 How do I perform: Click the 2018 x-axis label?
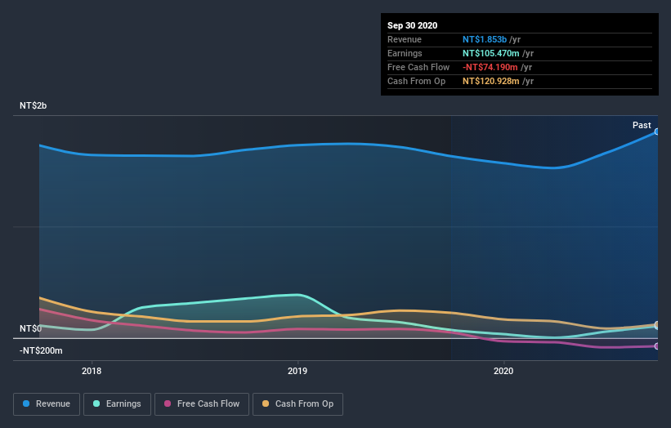[x=92, y=371]
